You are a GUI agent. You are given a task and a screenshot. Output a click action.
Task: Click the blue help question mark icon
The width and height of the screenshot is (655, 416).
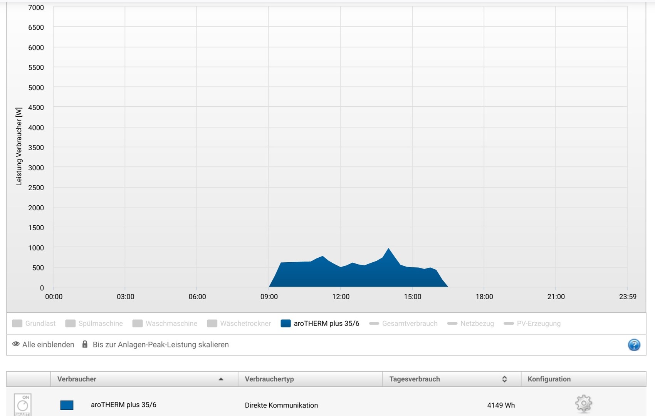point(634,345)
